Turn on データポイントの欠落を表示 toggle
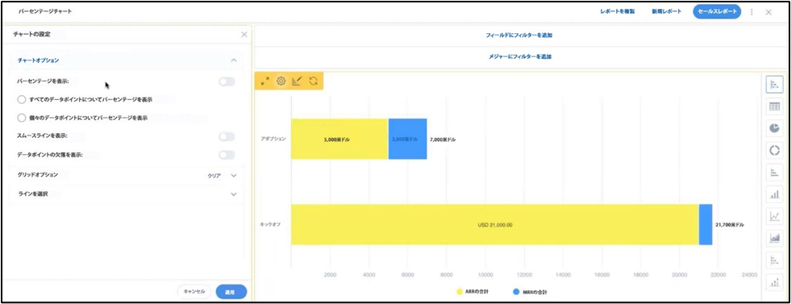Viewport: 791px width, 304px height. tap(227, 155)
